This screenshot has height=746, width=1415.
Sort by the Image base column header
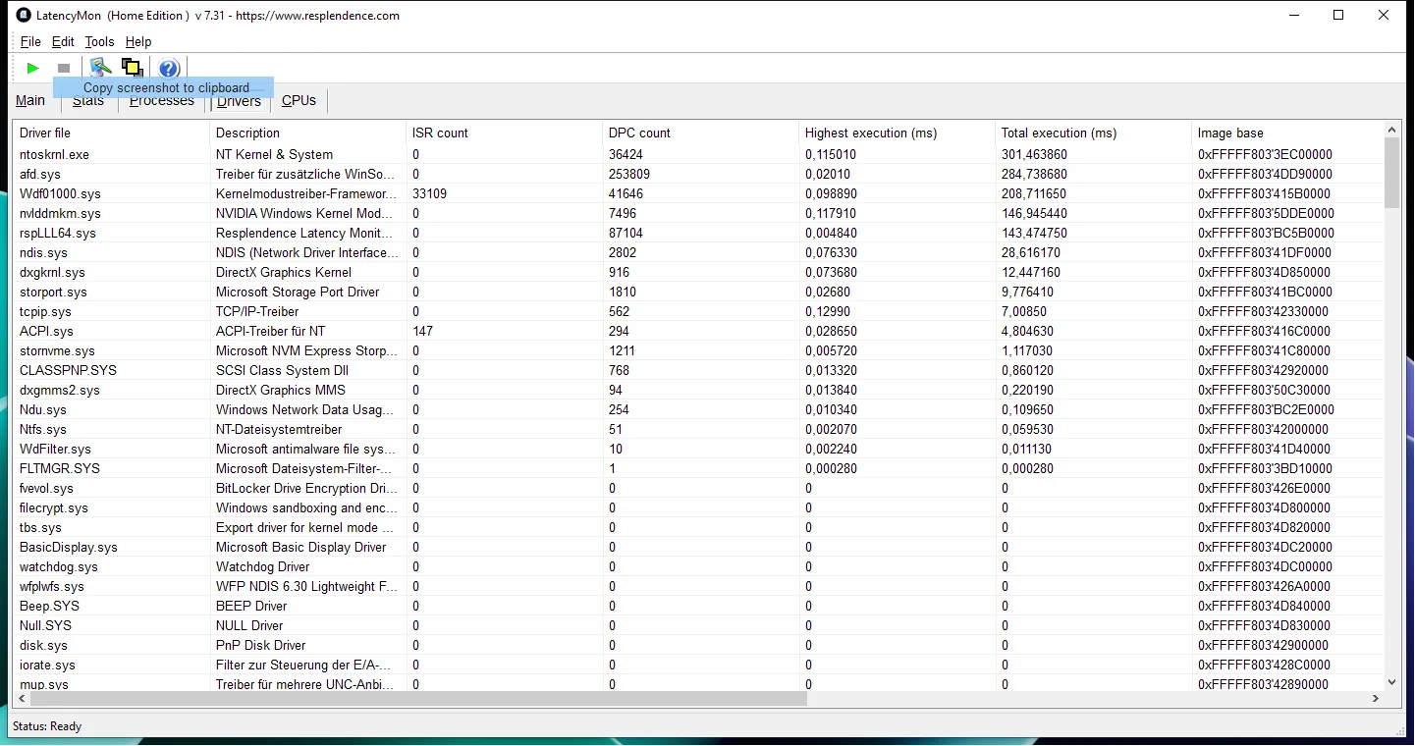(x=1287, y=133)
